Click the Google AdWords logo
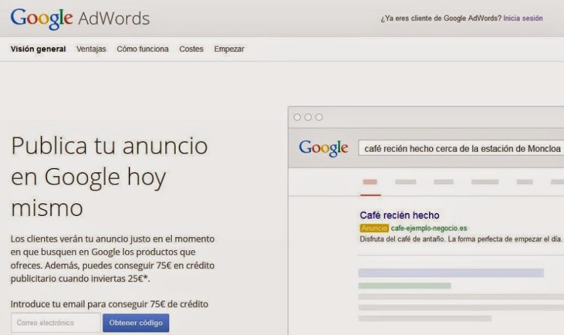 (x=80, y=18)
